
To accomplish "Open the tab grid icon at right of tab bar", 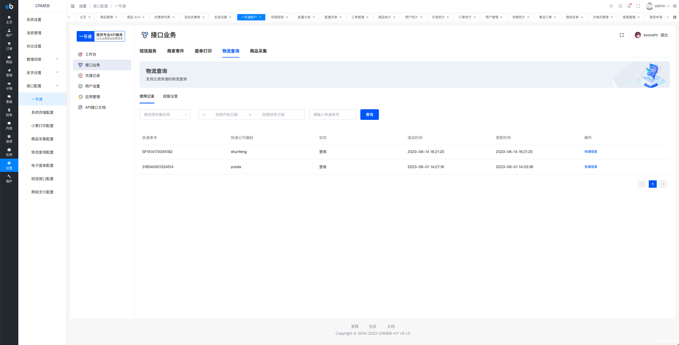I will click(674, 17).
